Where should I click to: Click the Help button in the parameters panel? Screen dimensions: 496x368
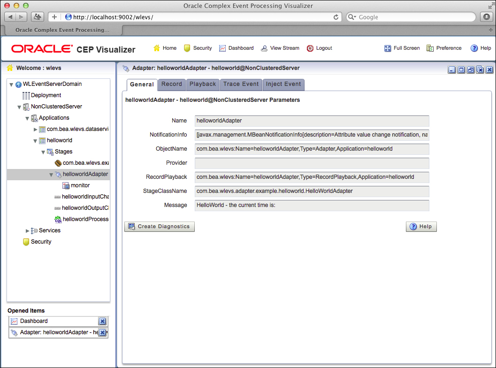pyautogui.click(x=421, y=227)
